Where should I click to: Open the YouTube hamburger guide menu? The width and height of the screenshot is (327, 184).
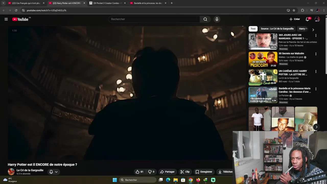tap(6, 19)
